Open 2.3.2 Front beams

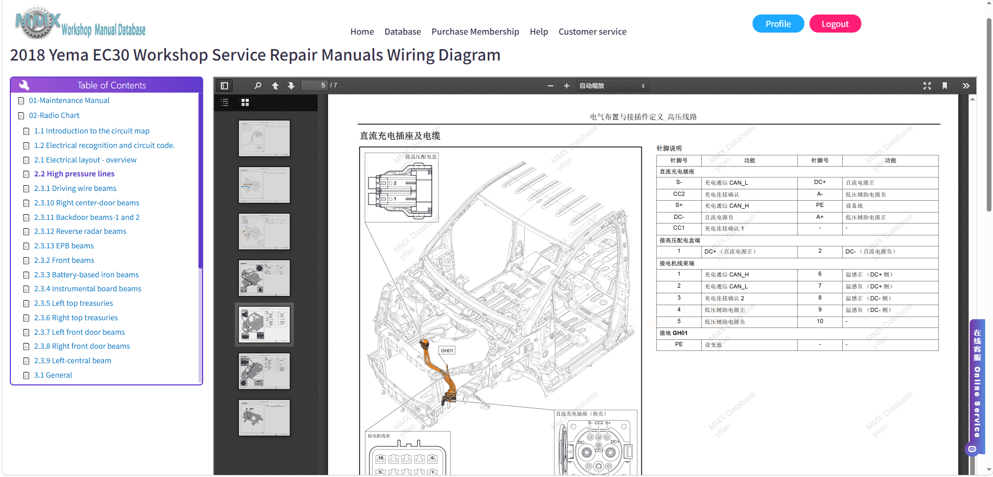click(x=64, y=260)
